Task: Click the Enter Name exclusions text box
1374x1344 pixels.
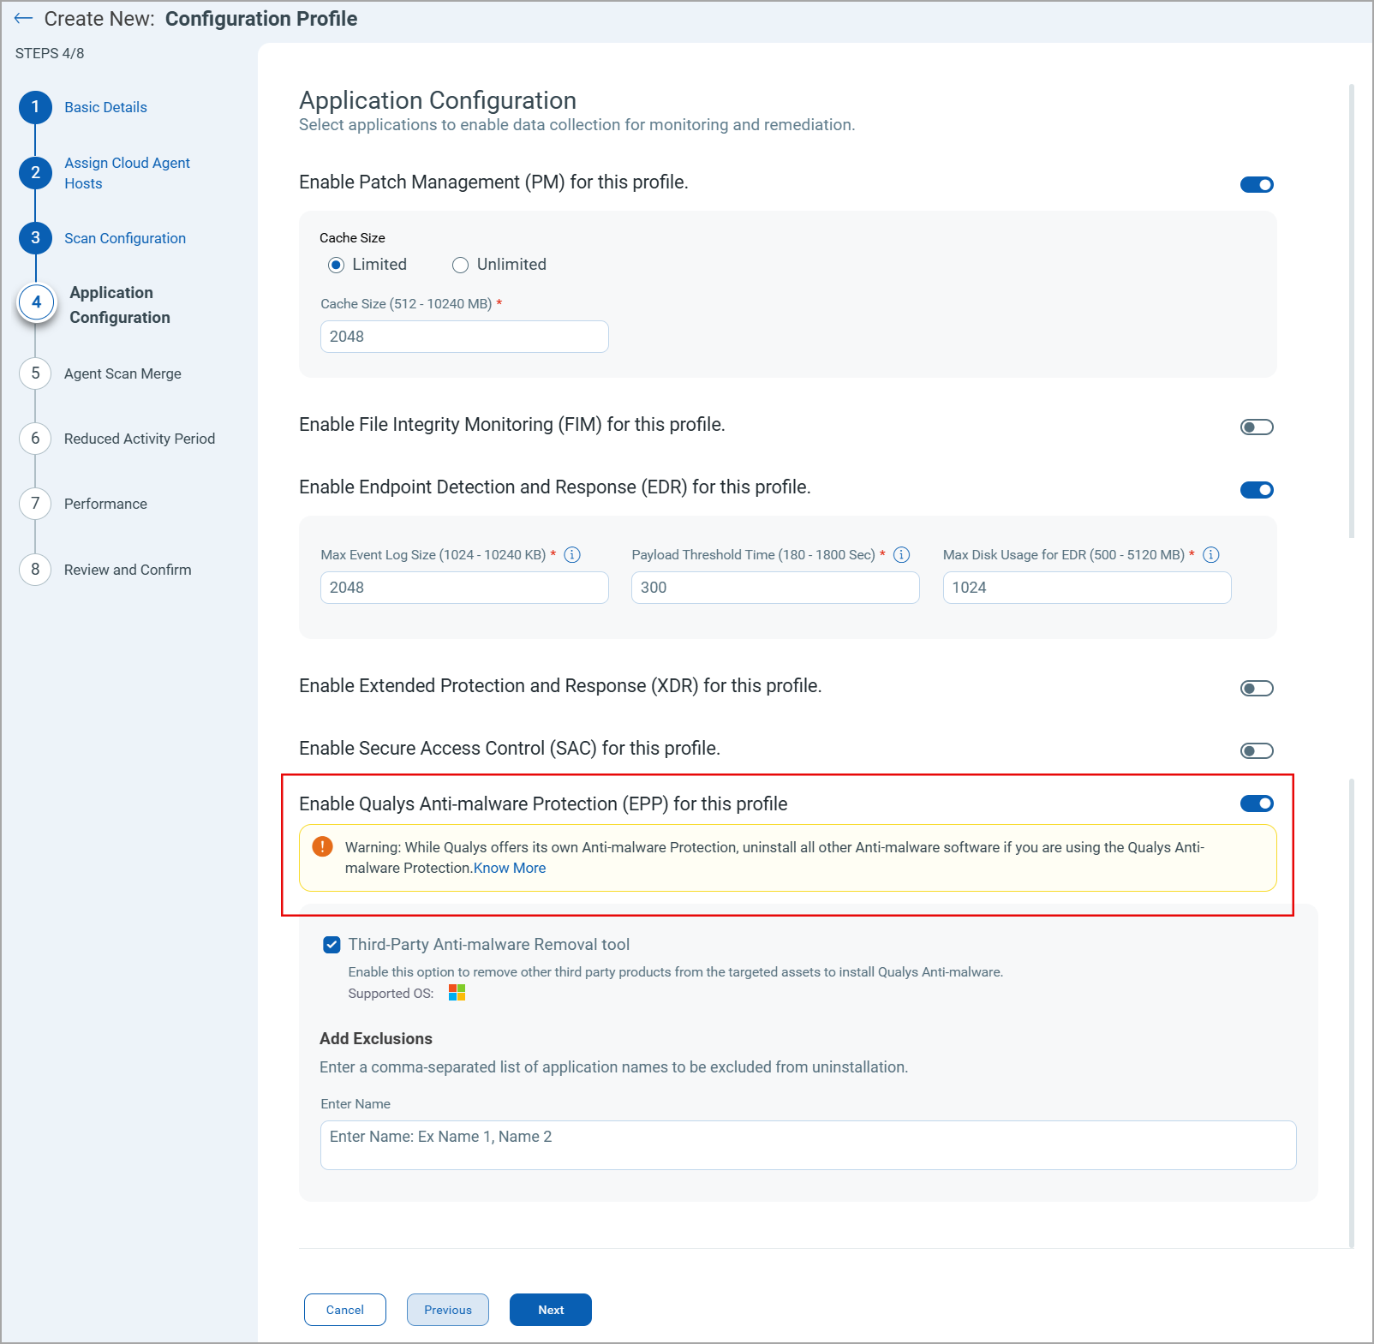Action: point(808,1145)
